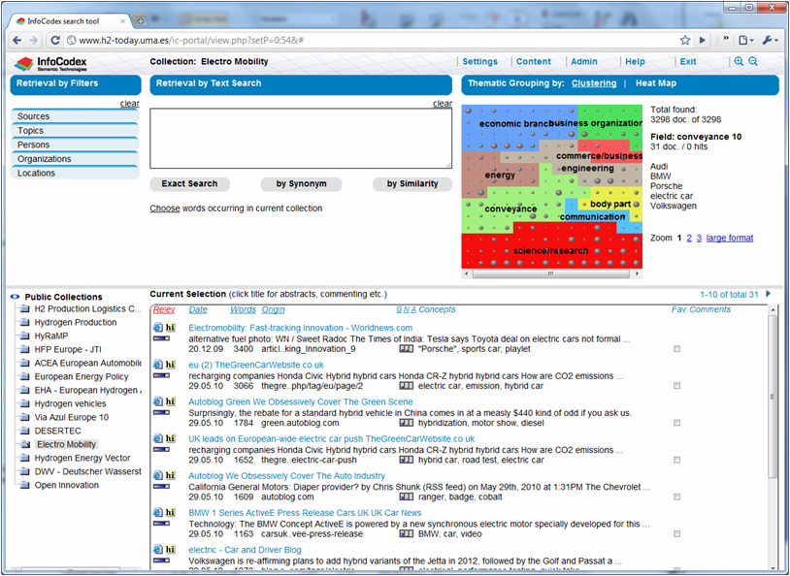Close the InfoCodex search tool browser tab
Screen dimensions: 790x576
[122, 21]
